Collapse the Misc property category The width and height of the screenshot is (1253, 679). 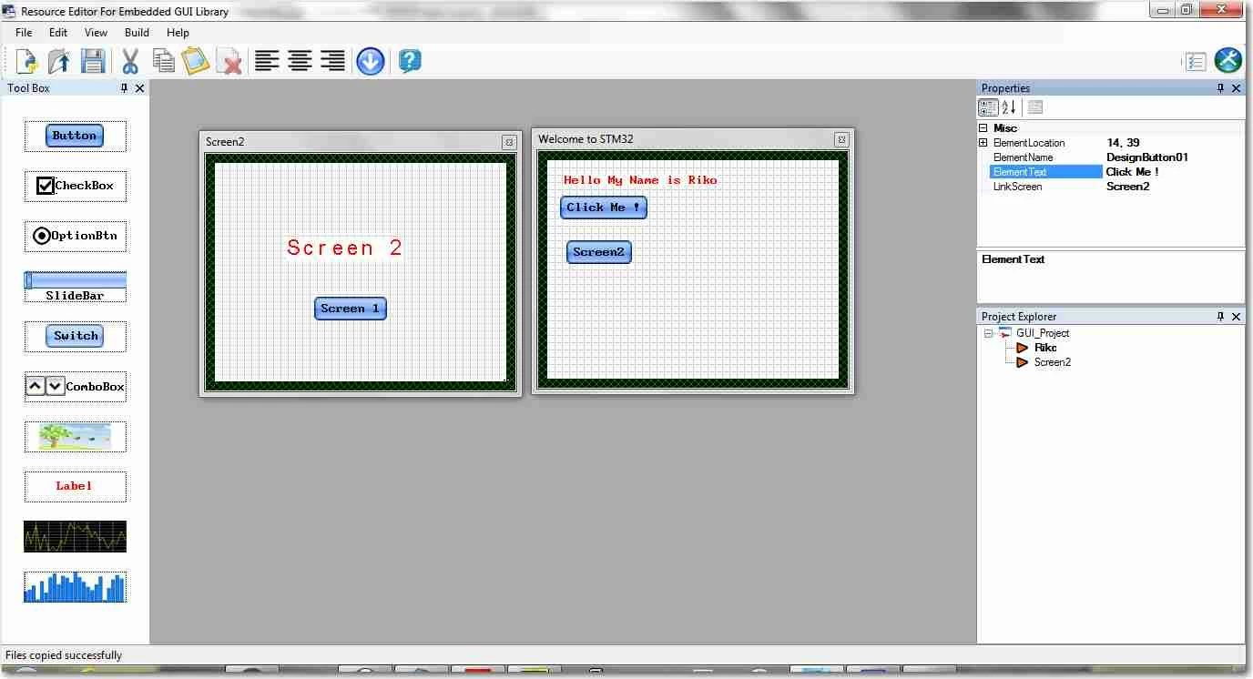pyautogui.click(x=983, y=128)
